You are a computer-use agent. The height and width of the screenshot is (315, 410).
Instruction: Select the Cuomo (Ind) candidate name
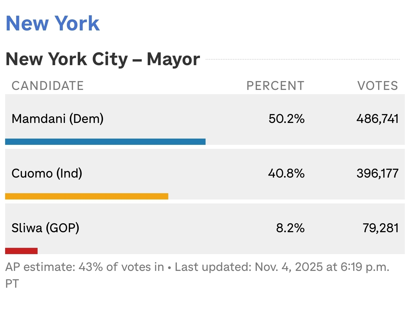[47, 173]
